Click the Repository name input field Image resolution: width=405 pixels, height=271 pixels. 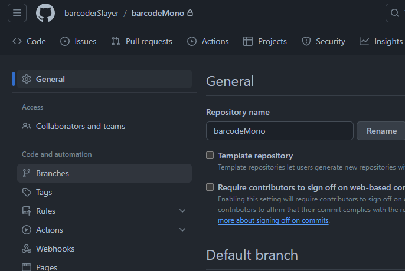[x=279, y=131]
